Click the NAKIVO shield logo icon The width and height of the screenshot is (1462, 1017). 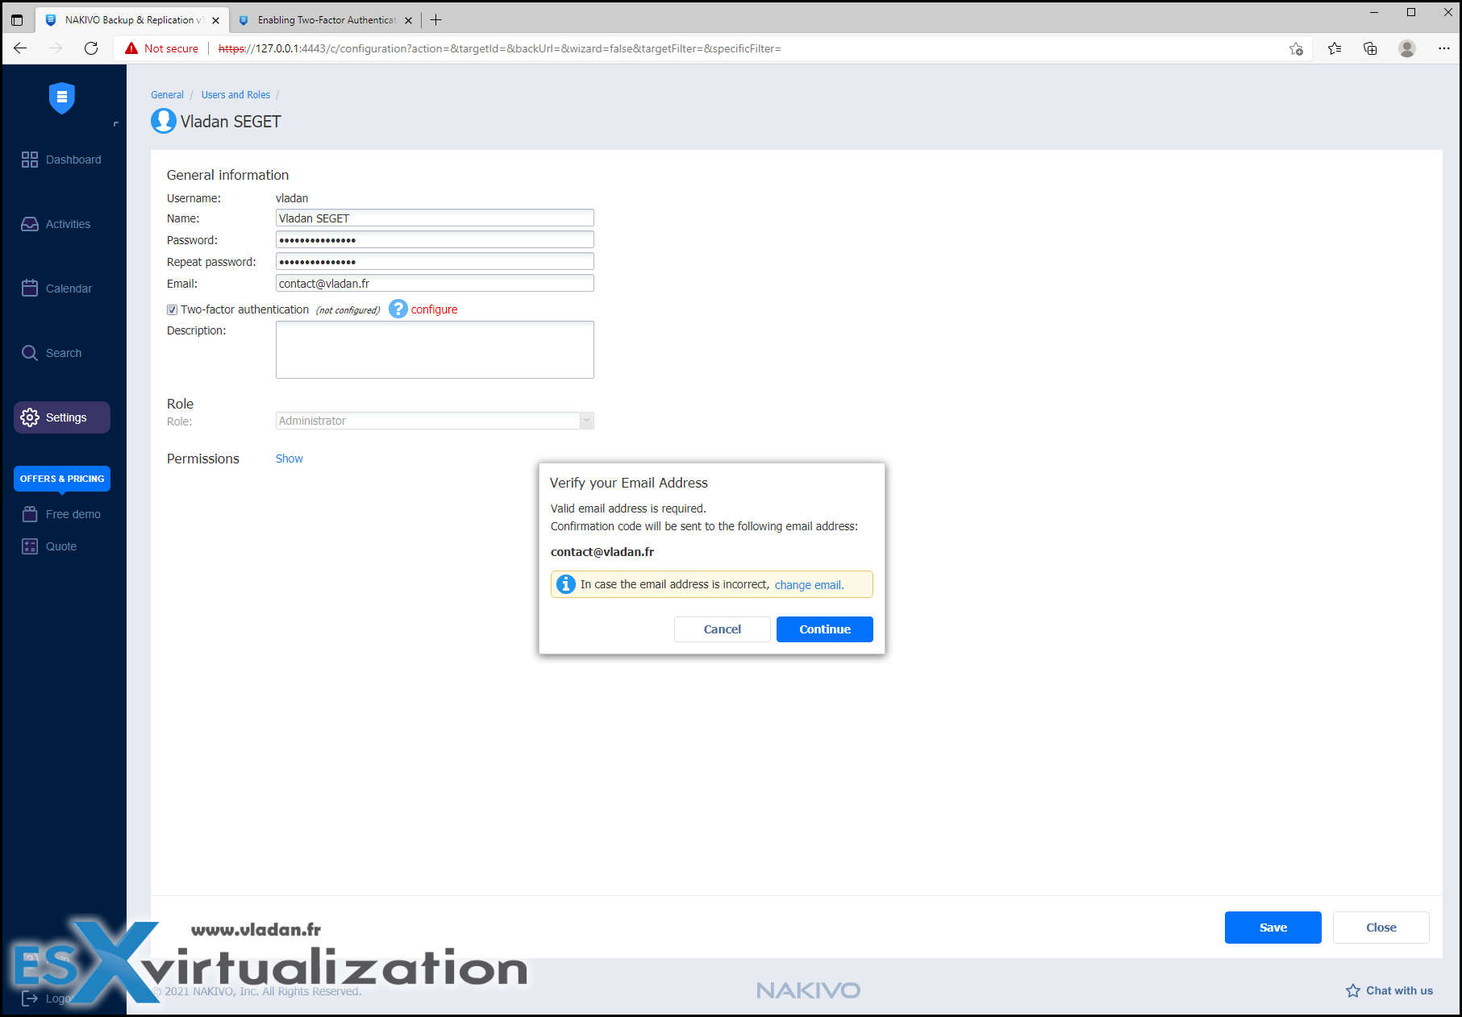(62, 98)
